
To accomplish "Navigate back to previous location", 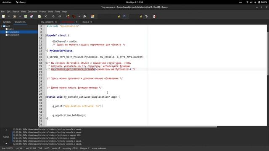I will point(53,16).
